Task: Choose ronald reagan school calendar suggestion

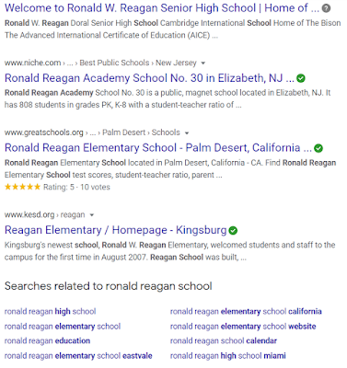Action: (x=224, y=340)
